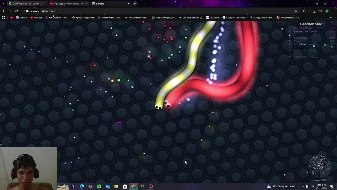
Task: Open the Font Squirrel bookmark
Action: [x=57, y=18]
